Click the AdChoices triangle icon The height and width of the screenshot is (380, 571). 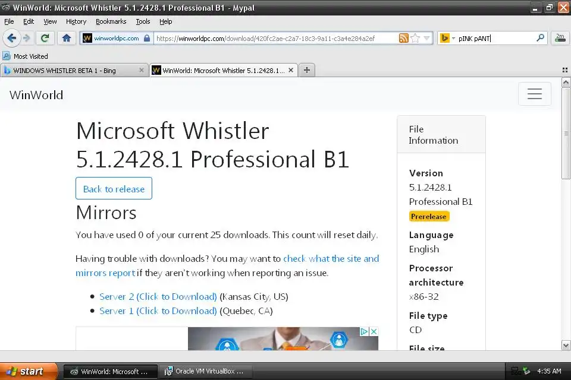pyautogui.click(x=364, y=331)
